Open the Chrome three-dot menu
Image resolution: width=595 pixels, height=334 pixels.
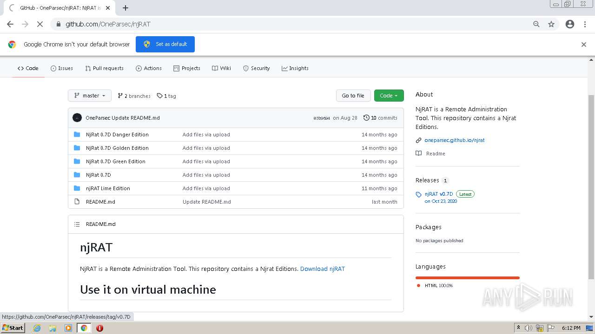pyautogui.click(x=585, y=24)
